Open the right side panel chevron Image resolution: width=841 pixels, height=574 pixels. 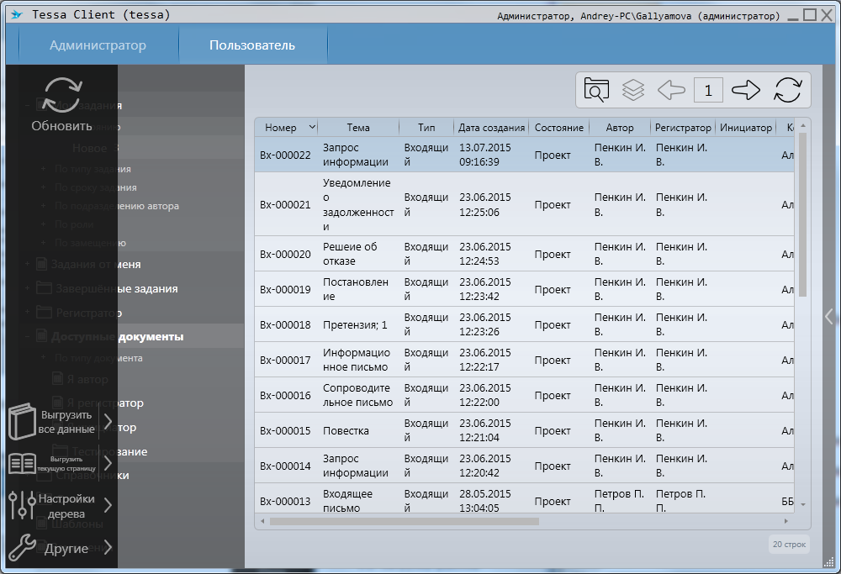coord(829,316)
